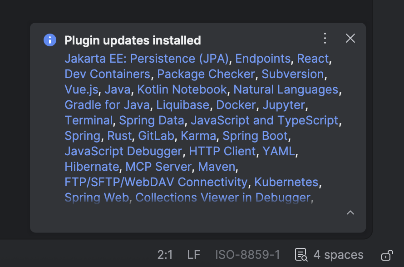Viewport: 404px width, 267px height.
Task: Click the Kubernetes plugin link
Action: pos(286,182)
